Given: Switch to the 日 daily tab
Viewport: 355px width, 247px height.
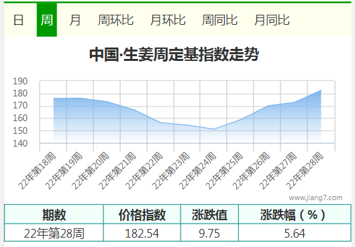Looking at the screenshot, I should click(x=18, y=20).
